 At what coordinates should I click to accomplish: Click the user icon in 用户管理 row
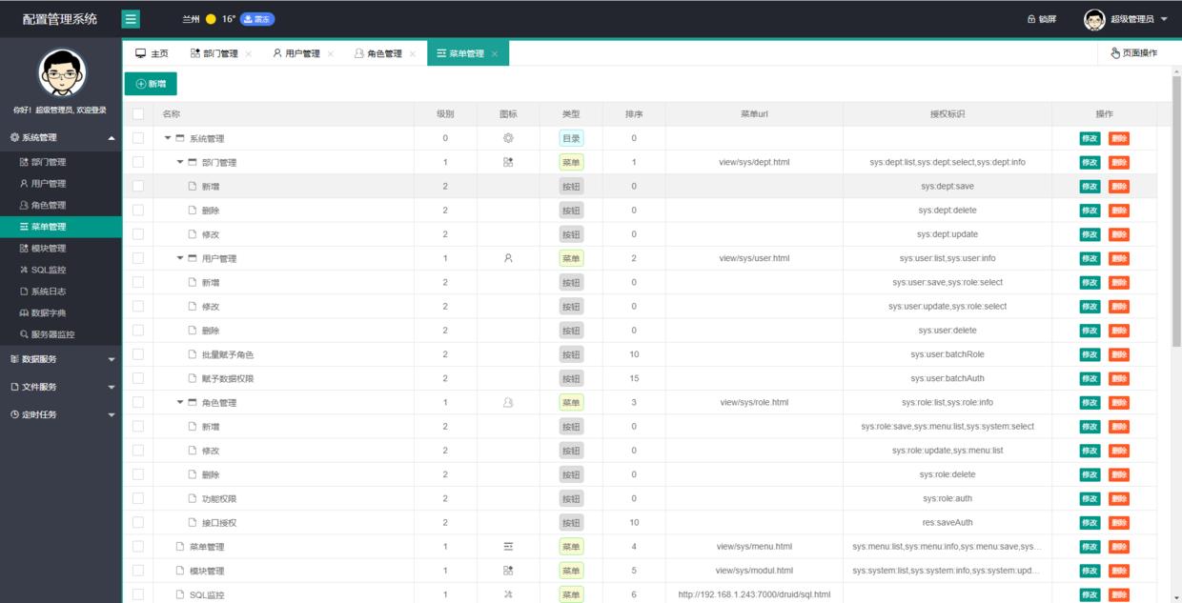(508, 258)
